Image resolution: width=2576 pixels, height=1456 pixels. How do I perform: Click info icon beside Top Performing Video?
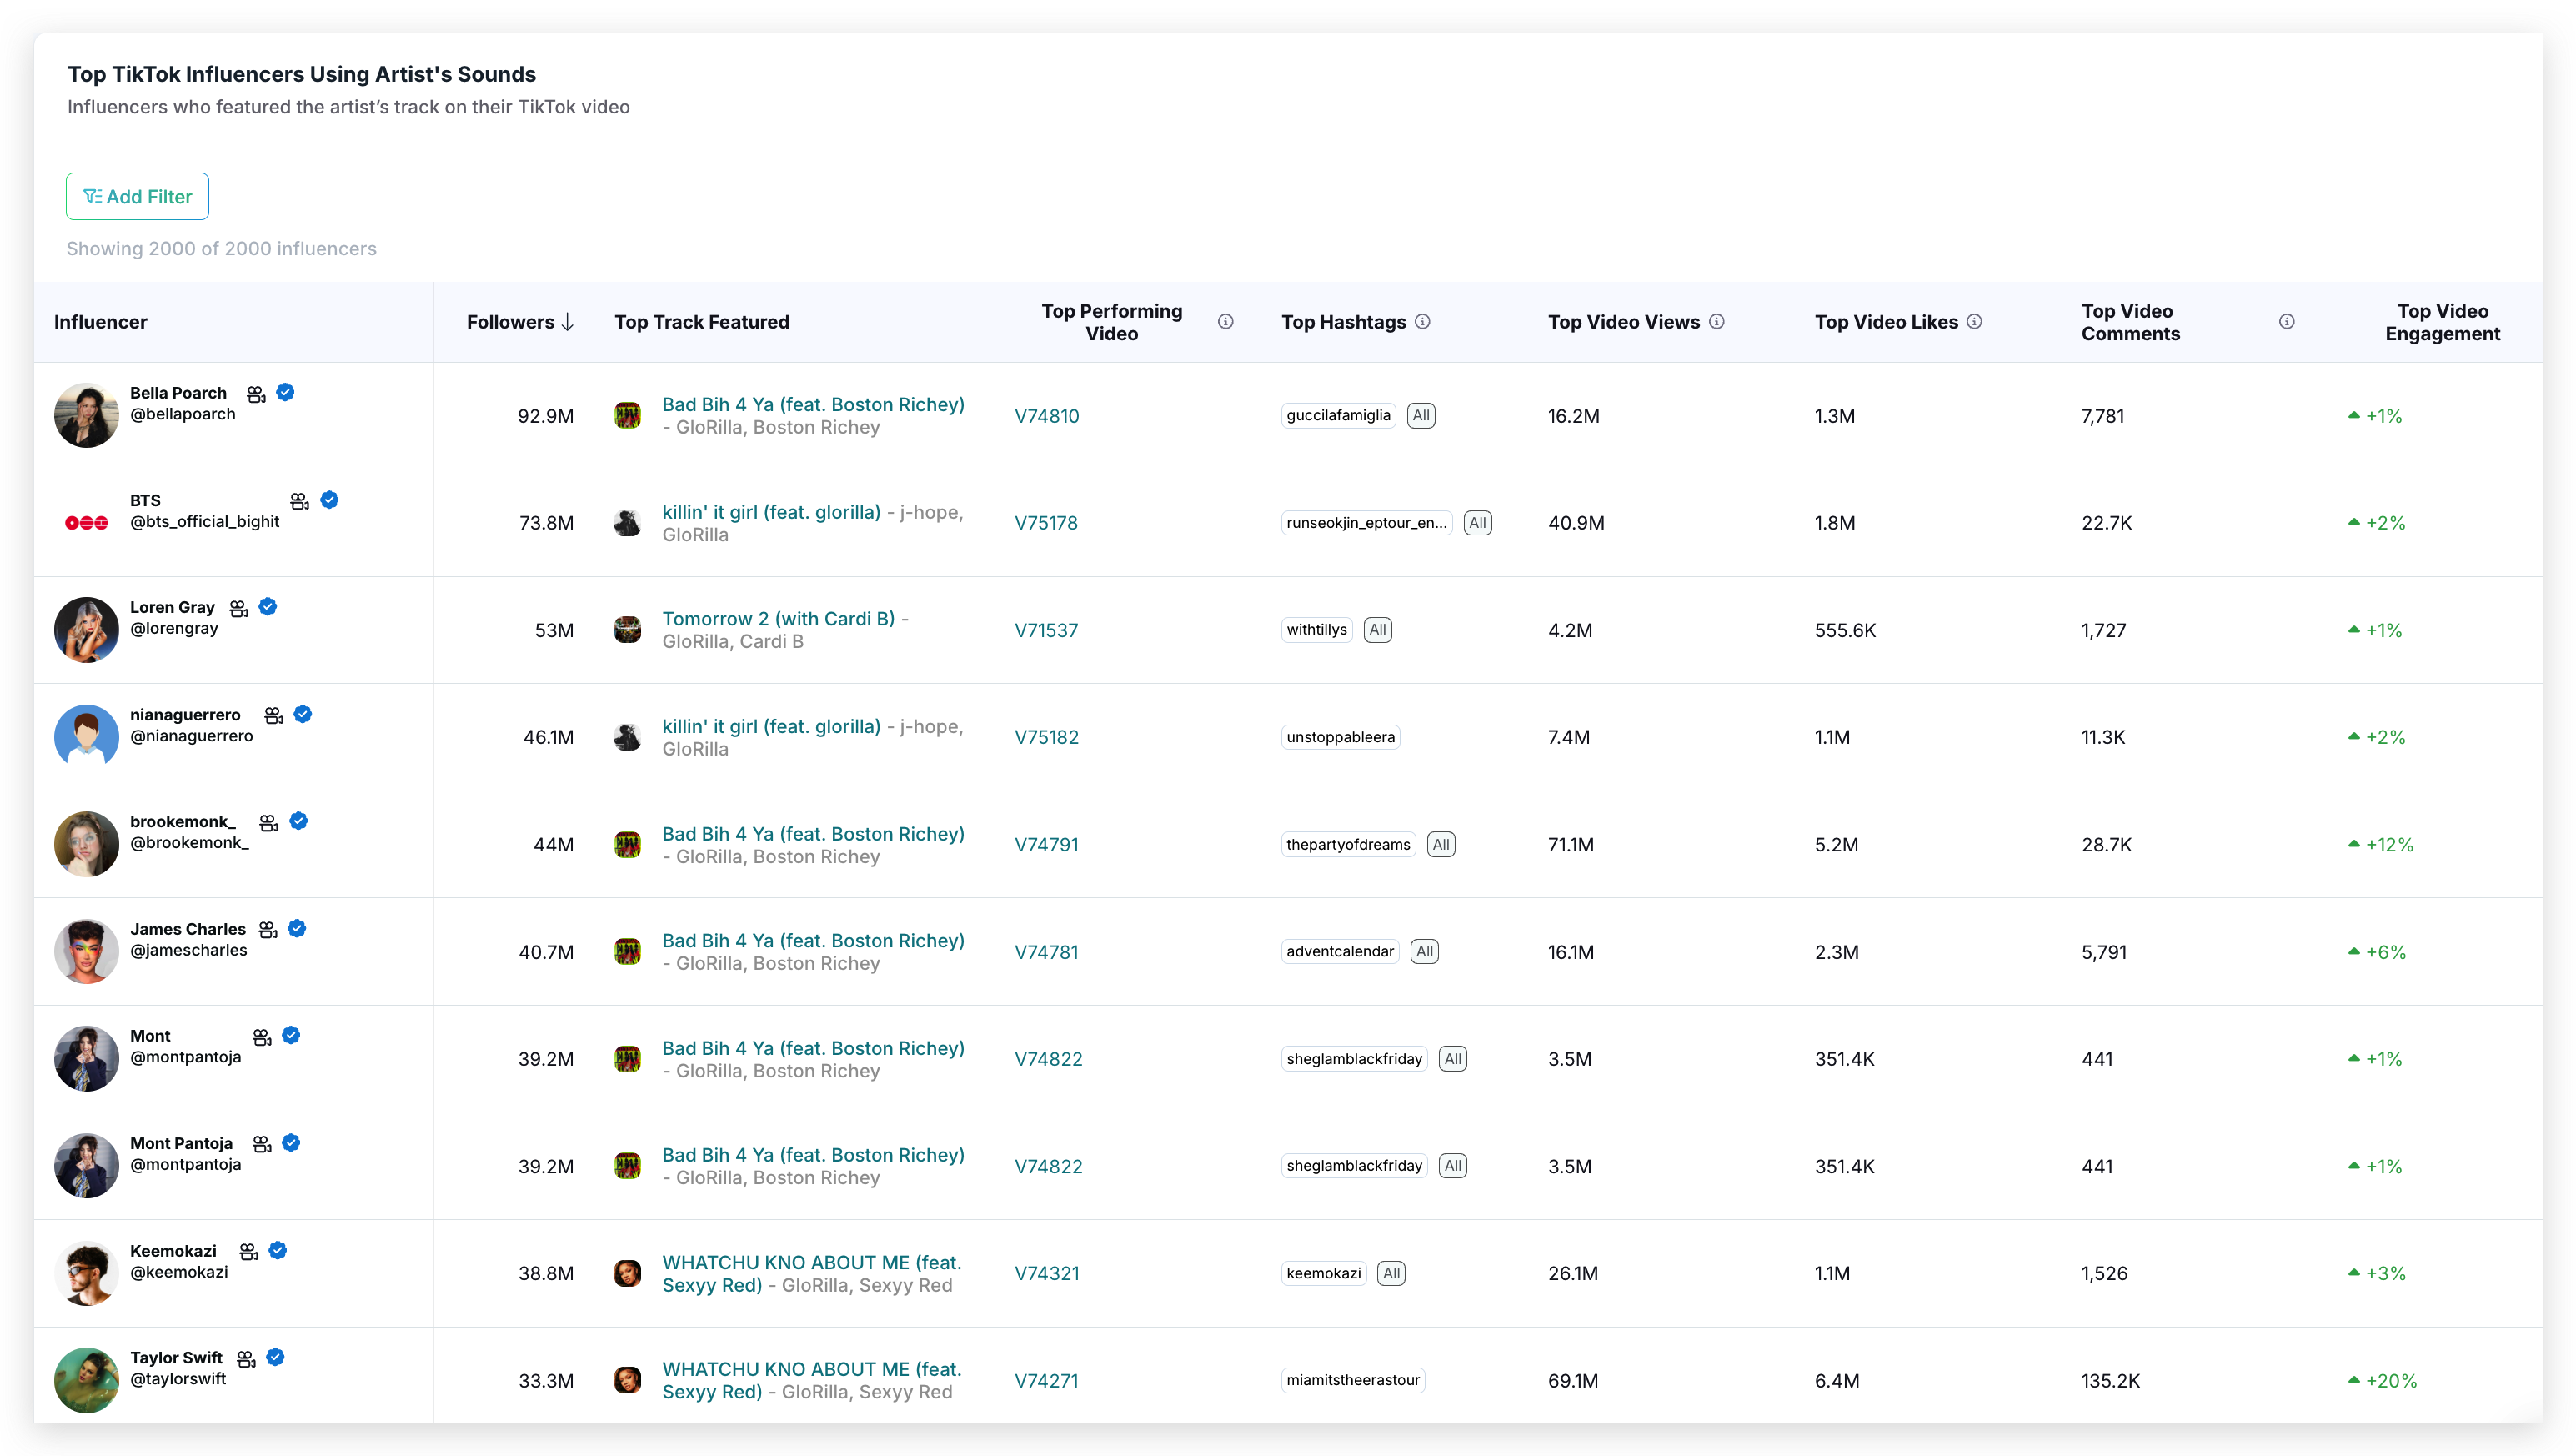click(x=1225, y=321)
